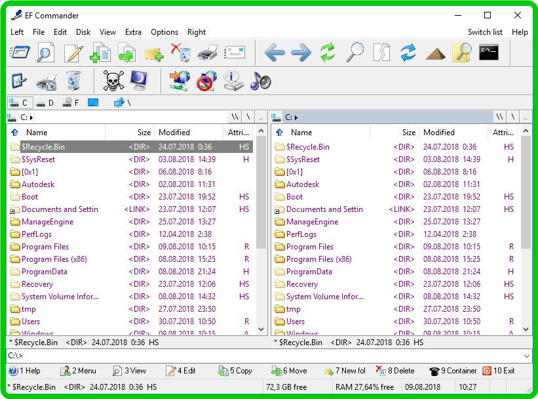The height and width of the screenshot is (399, 538).
Task: Click the email card toolbar icon
Action: coord(235,52)
